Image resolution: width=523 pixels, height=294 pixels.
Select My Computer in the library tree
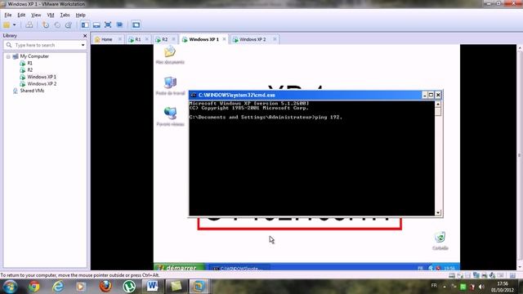coord(34,56)
